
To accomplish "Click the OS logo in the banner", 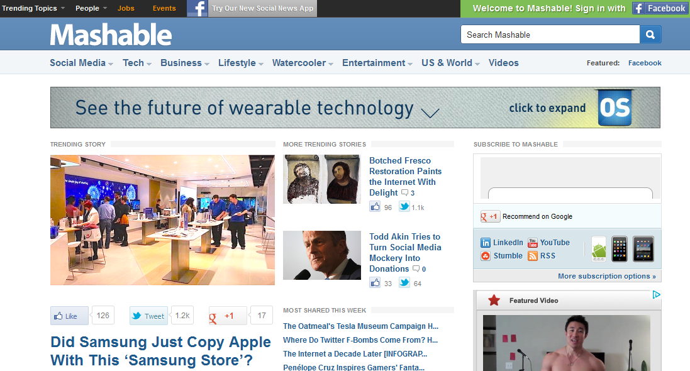I will point(615,108).
